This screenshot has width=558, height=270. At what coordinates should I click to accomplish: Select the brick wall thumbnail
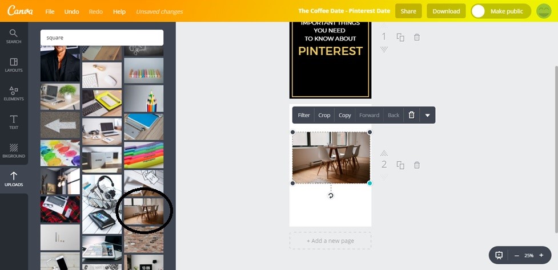pyautogui.click(x=144, y=239)
